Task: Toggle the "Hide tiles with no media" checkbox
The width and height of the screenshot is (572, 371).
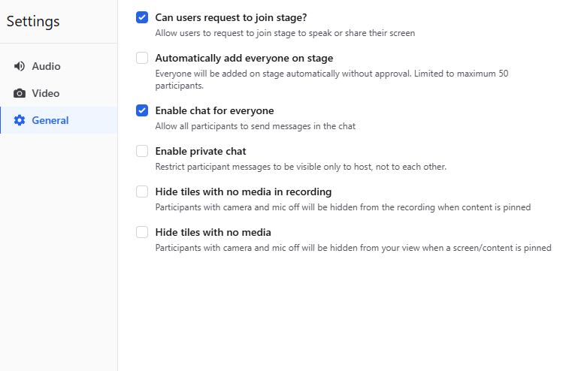Action: click(x=142, y=232)
